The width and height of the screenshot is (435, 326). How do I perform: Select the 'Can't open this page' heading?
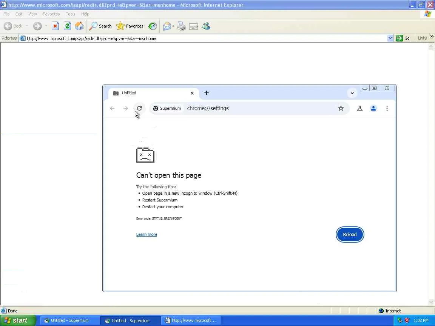click(x=169, y=175)
